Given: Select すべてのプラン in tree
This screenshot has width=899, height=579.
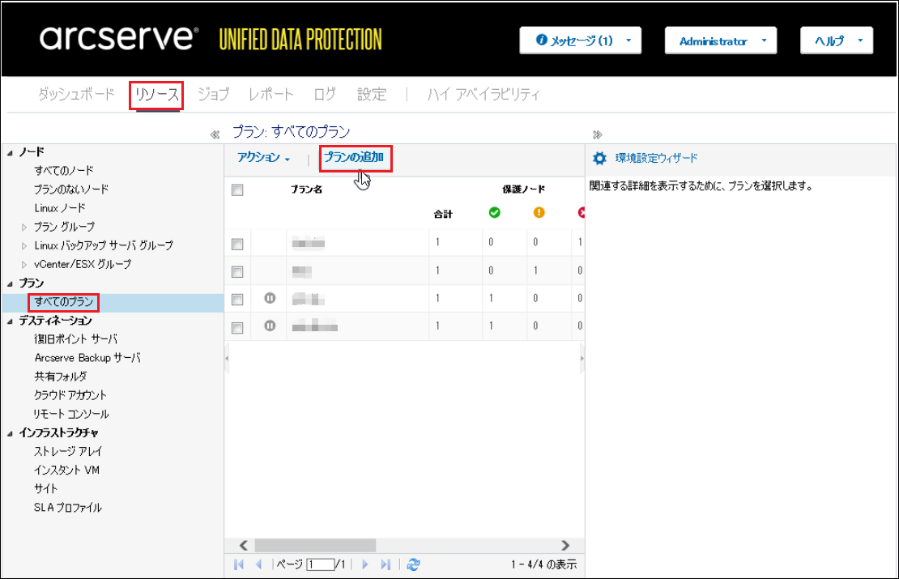Looking at the screenshot, I should 64,301.
